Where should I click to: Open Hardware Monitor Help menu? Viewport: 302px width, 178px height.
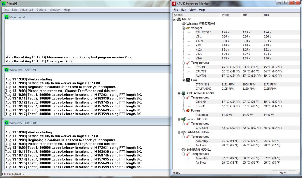pos(202,10)
